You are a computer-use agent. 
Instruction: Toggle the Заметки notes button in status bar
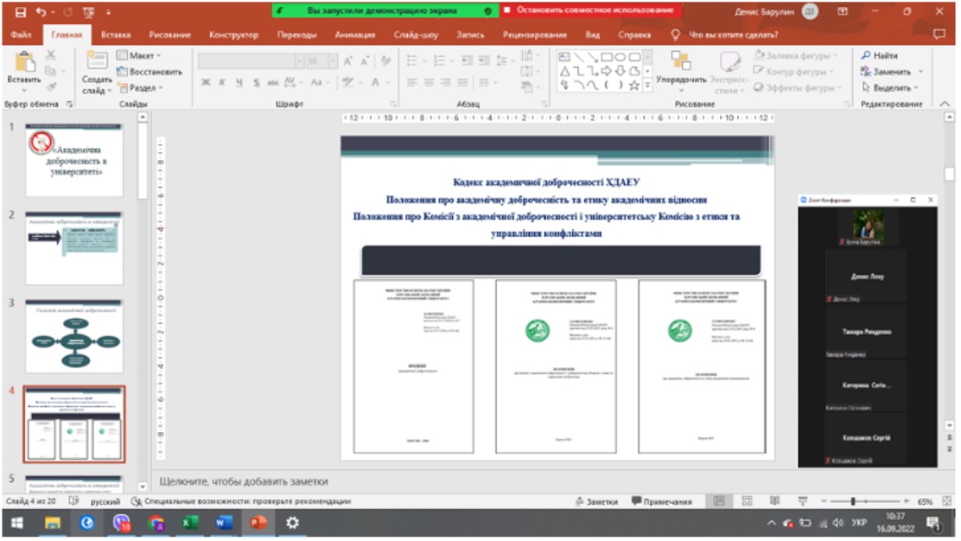(597, 501)
